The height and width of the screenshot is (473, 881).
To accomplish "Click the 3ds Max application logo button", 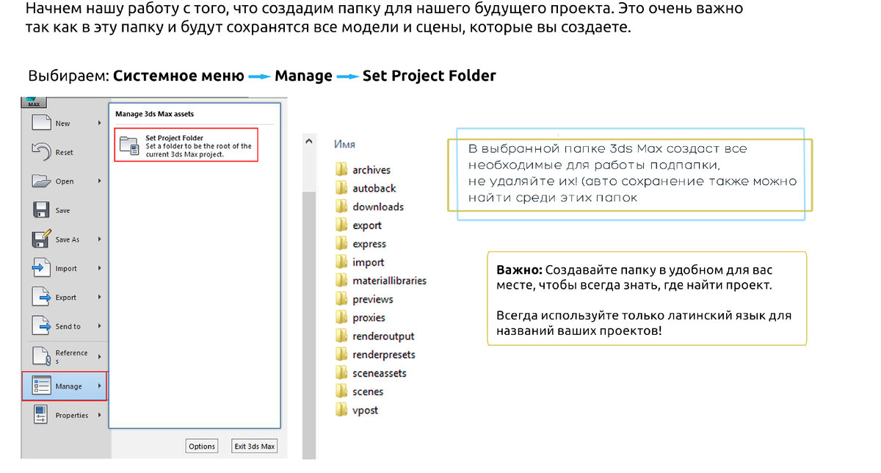I will pos(32,102).
